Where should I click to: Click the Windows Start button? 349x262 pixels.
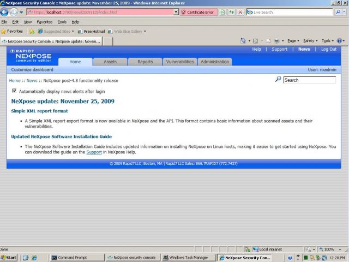9,258
